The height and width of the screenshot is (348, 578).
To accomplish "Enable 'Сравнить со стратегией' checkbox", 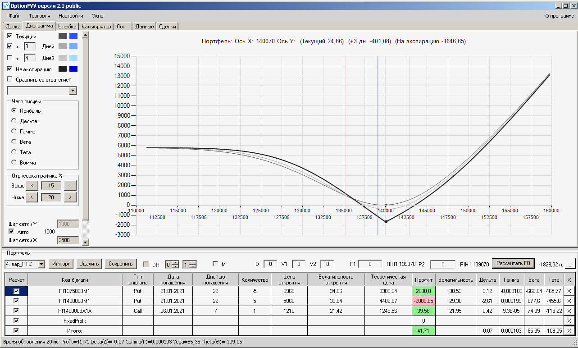I will coord(9,80).
